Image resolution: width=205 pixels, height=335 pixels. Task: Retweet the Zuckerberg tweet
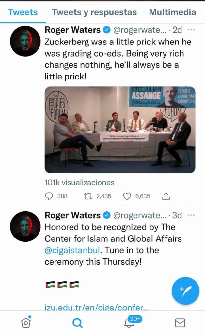point(88,196)
